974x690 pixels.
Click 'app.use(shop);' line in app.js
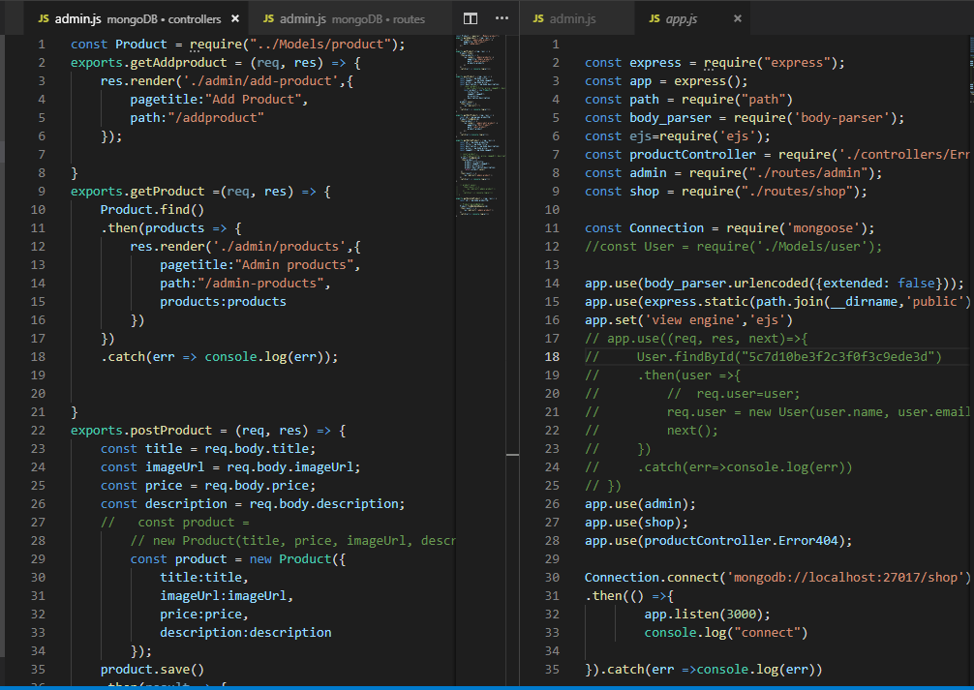636,523
